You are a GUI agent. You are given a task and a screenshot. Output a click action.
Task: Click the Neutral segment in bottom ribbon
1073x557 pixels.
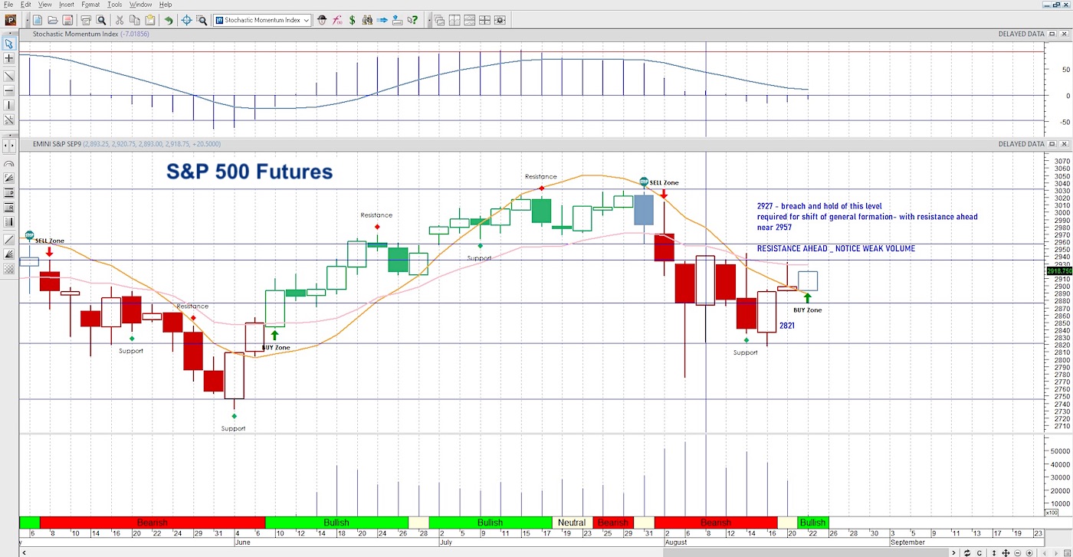tap(572, 523)
